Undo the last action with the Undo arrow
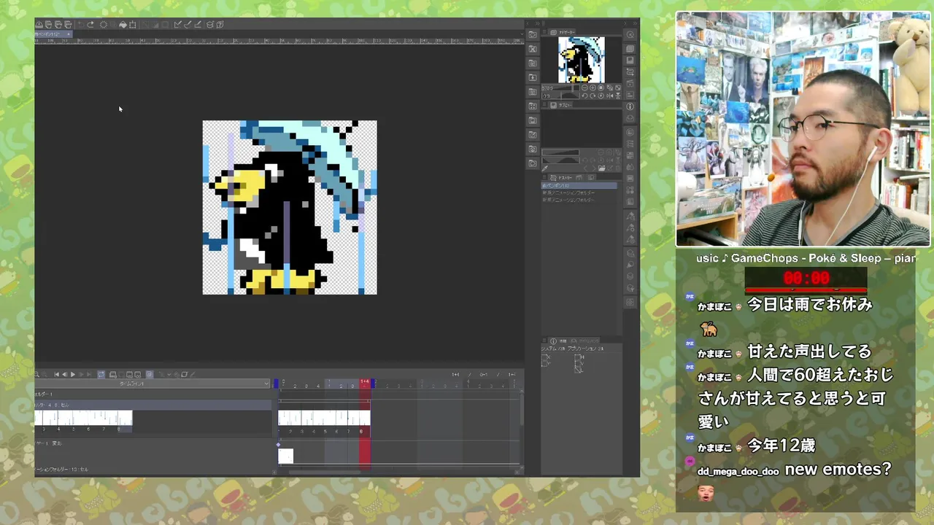 (81, 25)
